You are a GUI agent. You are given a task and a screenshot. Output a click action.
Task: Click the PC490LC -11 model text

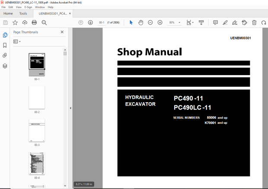192,107
